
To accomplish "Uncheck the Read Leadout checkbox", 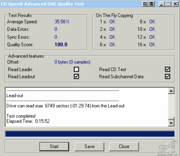I will tap(76, 76).
